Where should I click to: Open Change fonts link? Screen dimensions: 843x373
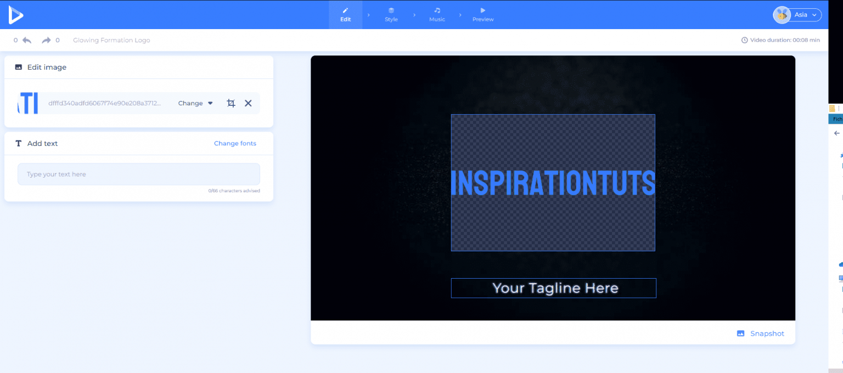pyautogui.click(x=235, y=143)
